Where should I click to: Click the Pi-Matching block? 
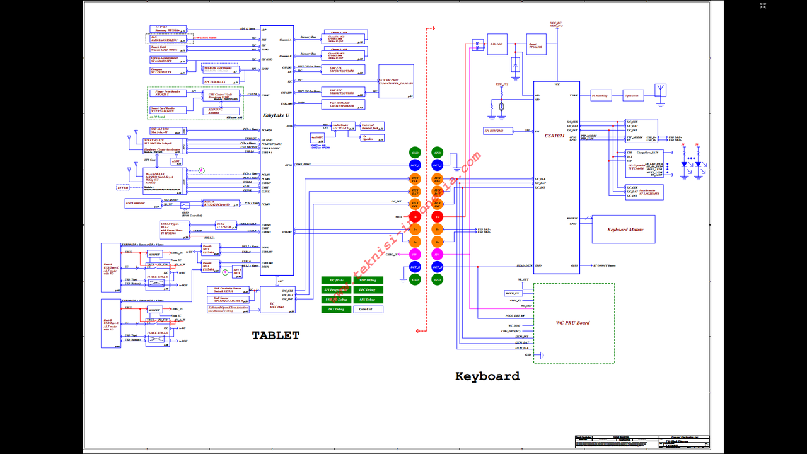tap(601, 96)
